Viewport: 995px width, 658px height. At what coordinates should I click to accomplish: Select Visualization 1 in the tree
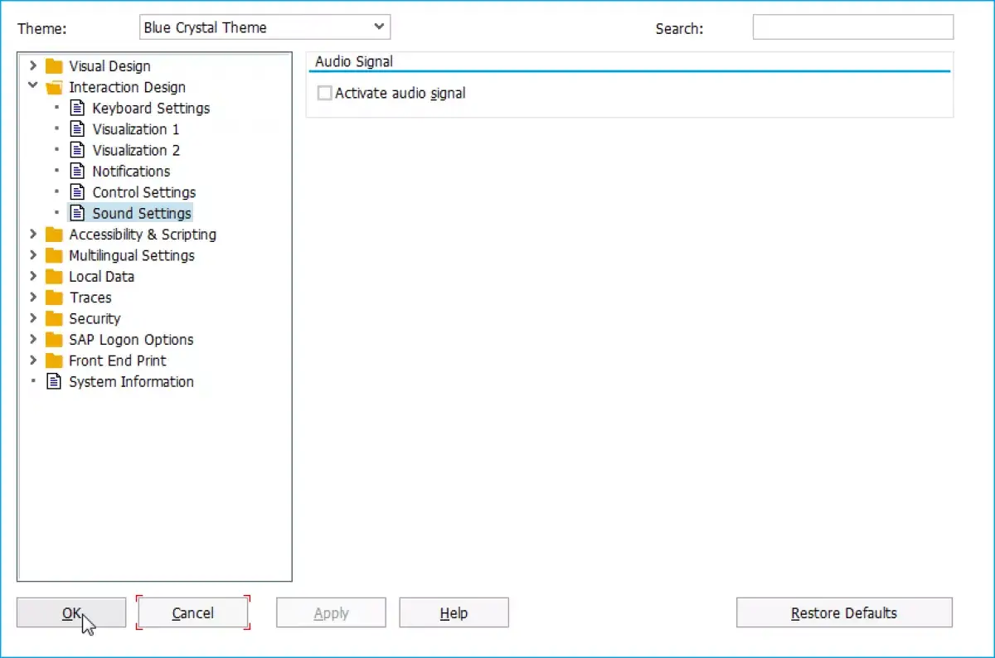click(x=136, y=129)
